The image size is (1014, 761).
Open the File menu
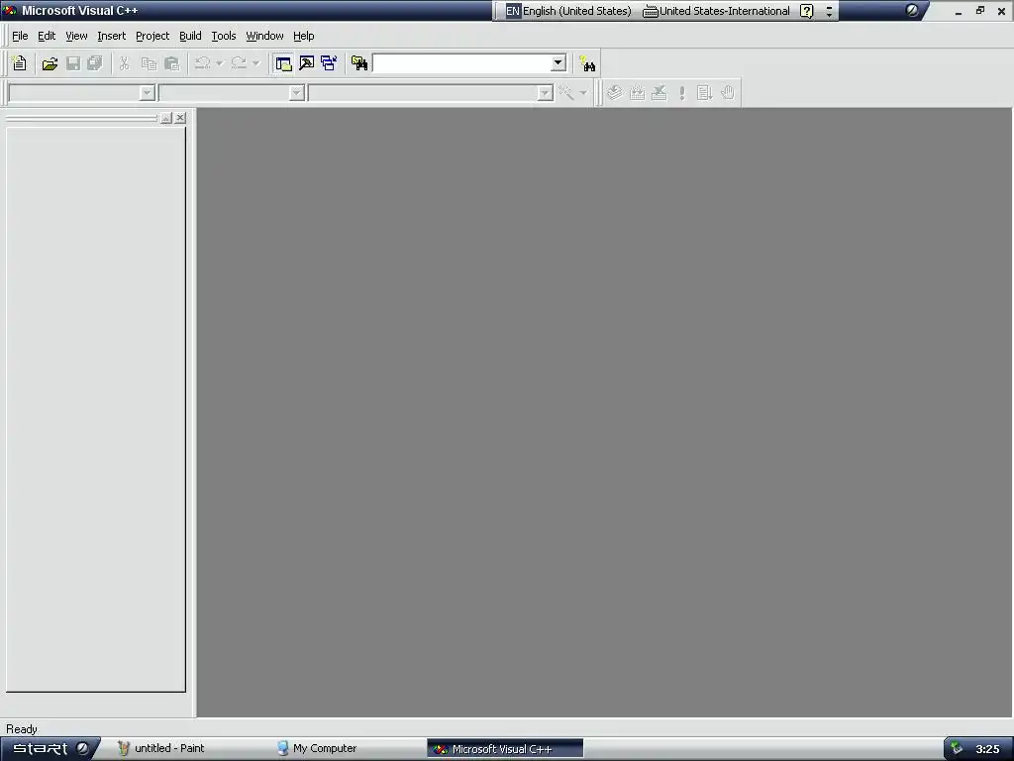coord(20,36)
